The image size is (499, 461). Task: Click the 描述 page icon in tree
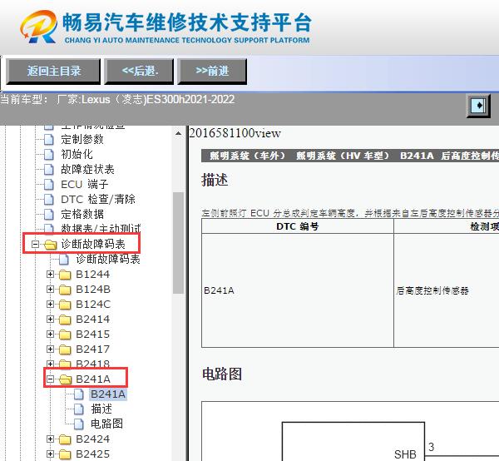coord(79,409)
